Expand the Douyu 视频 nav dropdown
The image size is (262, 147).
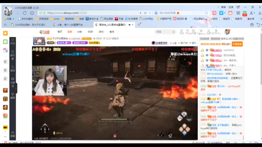pos(91,32)
